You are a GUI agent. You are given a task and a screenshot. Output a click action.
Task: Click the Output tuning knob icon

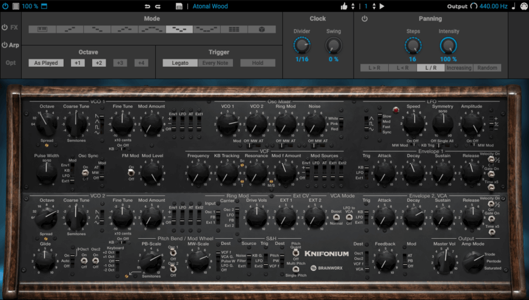coord(473,6)
